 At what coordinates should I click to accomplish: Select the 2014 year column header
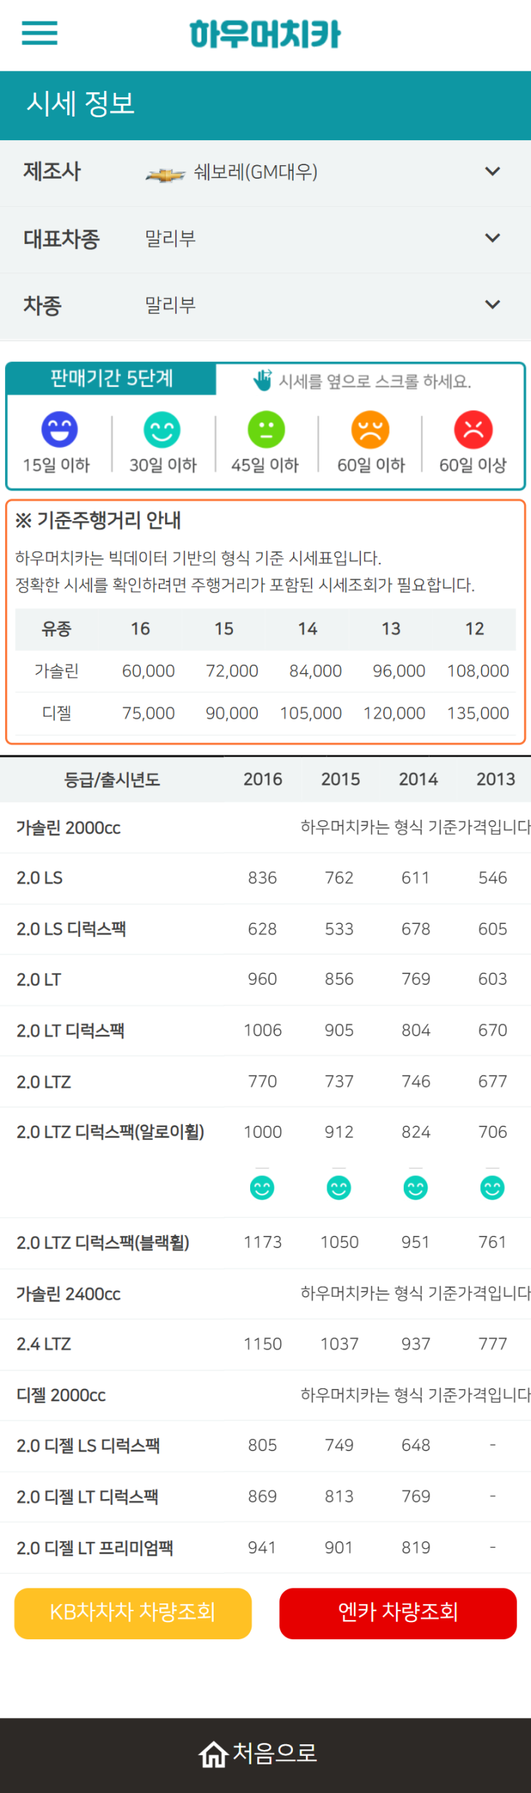418,780
